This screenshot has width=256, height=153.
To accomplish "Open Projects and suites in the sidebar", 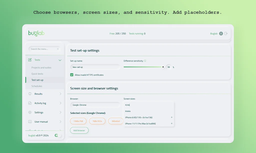I will 41,68.
